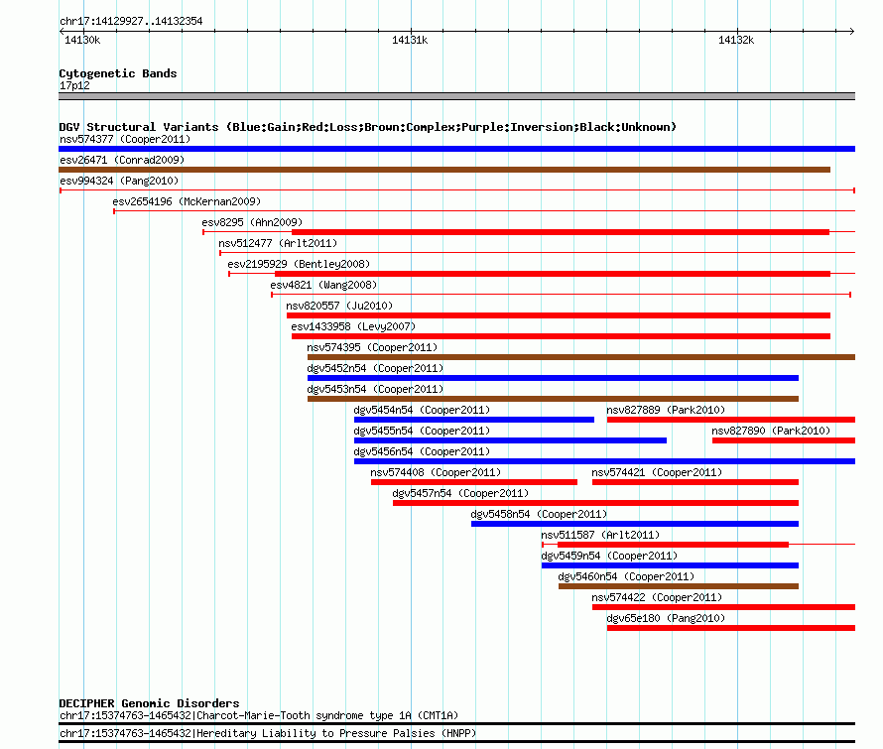
Task: Click the blue dgv5459n54 gain bar
Action: (x=670, y=565)
